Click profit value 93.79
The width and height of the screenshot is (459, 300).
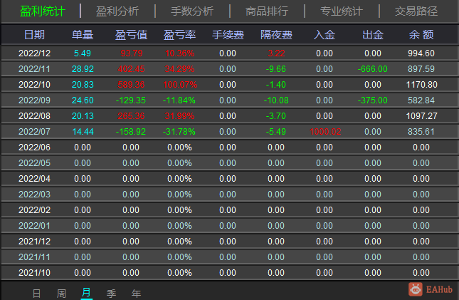point(132,53)
